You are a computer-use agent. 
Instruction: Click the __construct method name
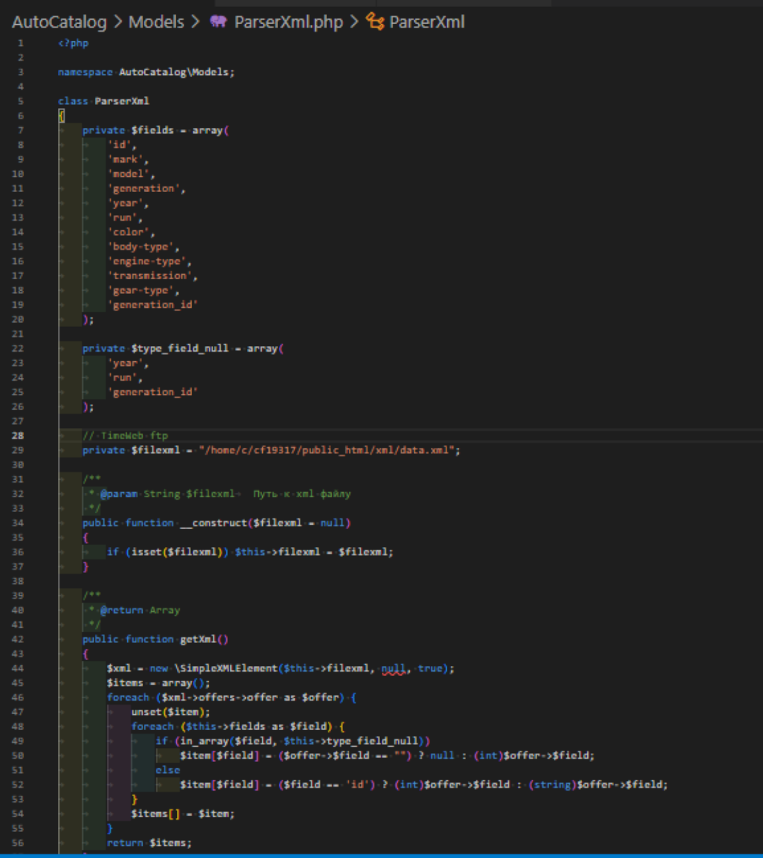pyautogui.click(x=213, y=523)
